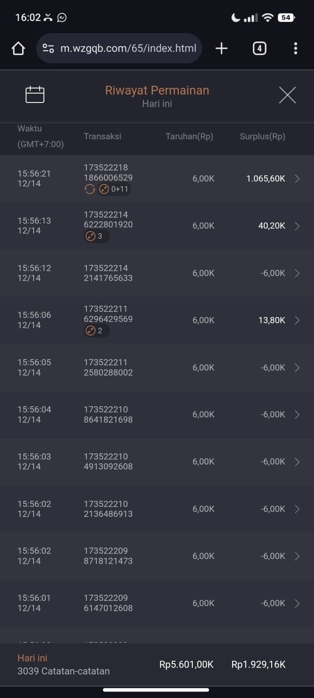Tap the free-spin badge labeled 3
Viewport: 314px width, 698px height.
(95, 236)
